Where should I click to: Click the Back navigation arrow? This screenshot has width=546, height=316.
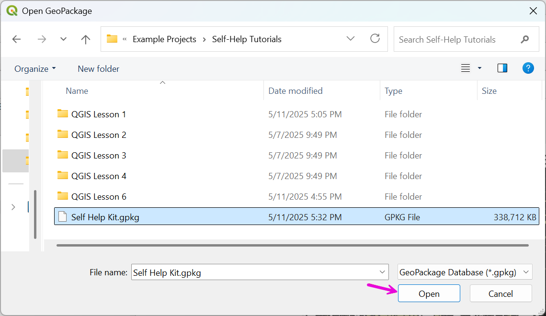point(17,39)
